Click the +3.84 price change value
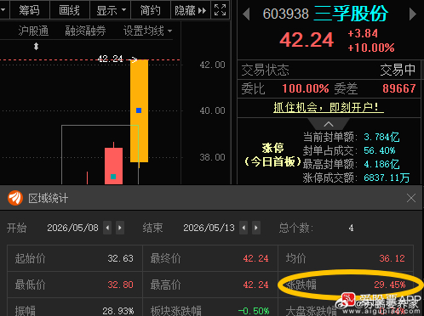The height and width of the screenshot is (316, 424). coord(363,33)
